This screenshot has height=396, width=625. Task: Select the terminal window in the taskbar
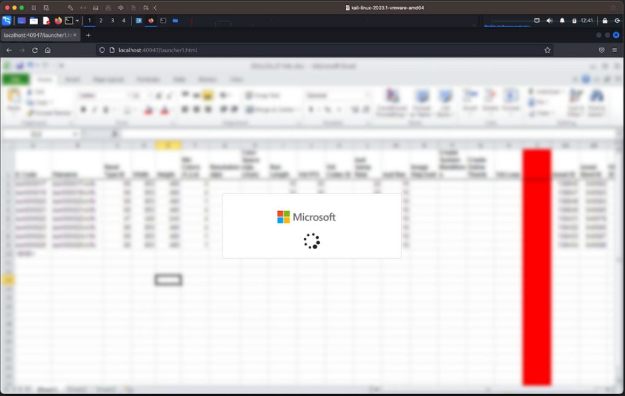point(163,20)
